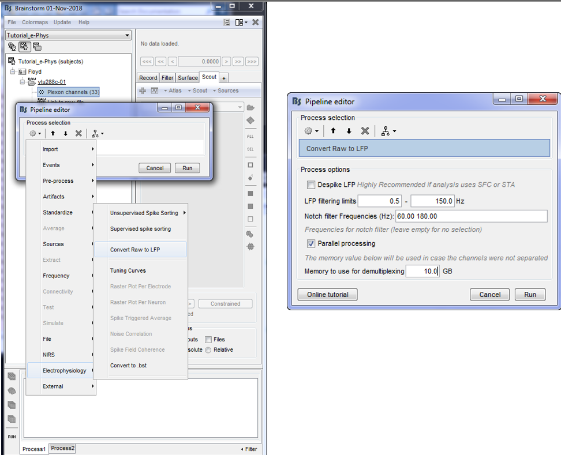Click the Notch filter Frequencies input field
The width and height of the screenshot is (561, 455).
(470, 216)
